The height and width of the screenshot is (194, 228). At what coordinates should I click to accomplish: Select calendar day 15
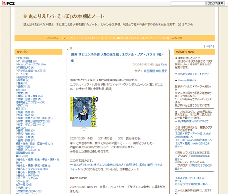[106, 38]
